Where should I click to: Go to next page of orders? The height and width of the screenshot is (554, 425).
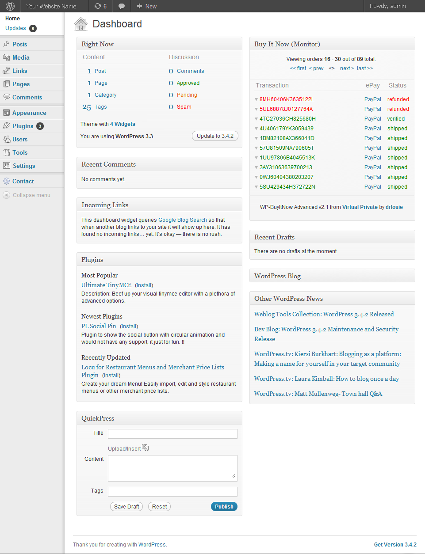click(347, 68)
